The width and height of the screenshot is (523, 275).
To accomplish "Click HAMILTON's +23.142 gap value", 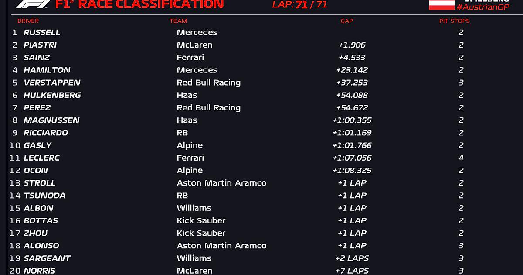I will (x=352, y=70).
